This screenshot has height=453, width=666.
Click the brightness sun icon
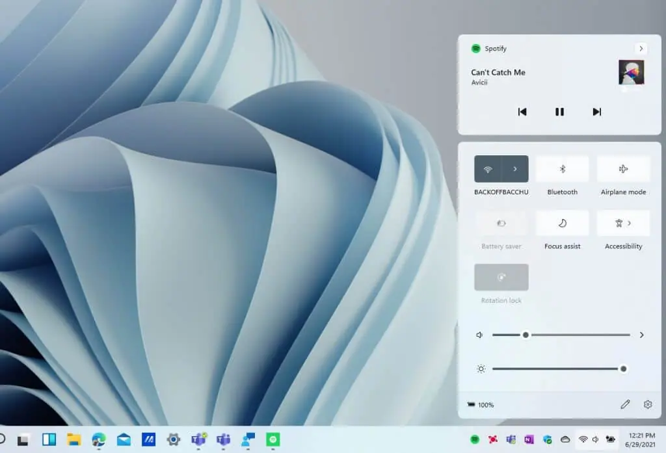pos(481,369)
